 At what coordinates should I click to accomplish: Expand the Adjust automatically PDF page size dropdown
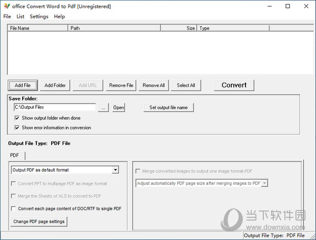click(264, 183)
